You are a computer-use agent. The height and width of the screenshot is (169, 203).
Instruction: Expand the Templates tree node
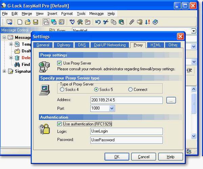point(11,44)
